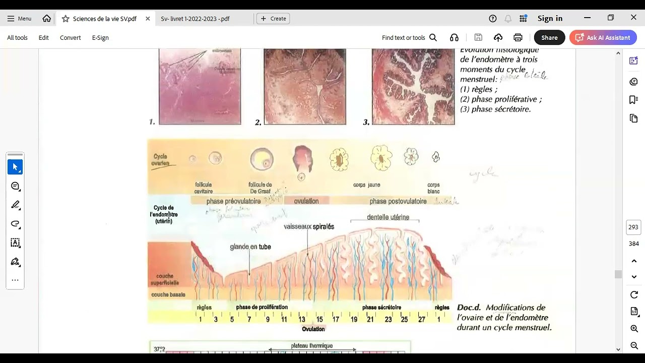Star the Sciences de la vie SV.pdf tab

coord(66,19)
